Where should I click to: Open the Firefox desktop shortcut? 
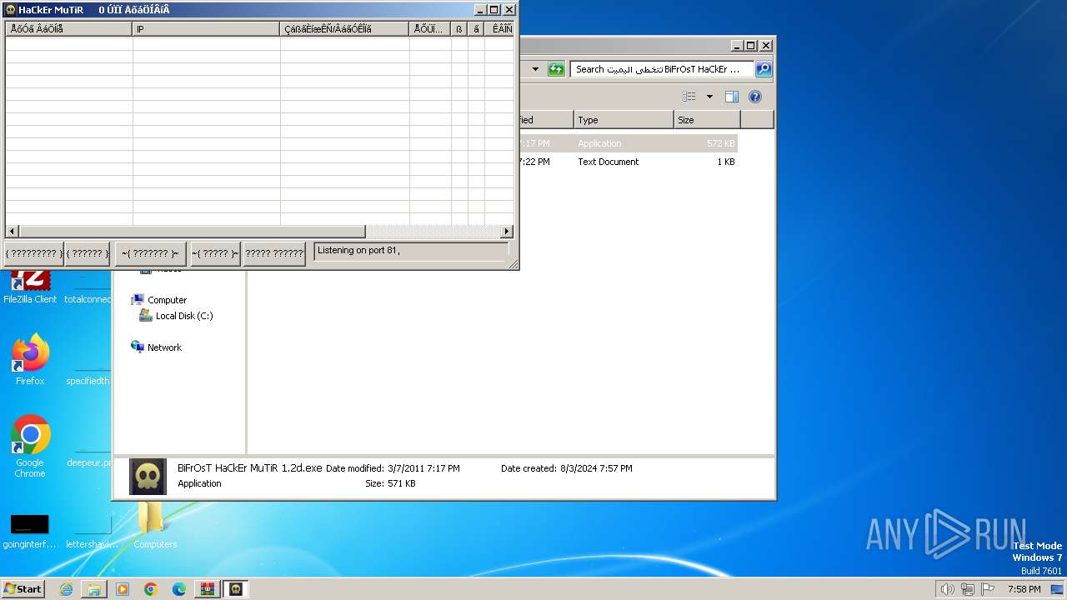(30, 360)
